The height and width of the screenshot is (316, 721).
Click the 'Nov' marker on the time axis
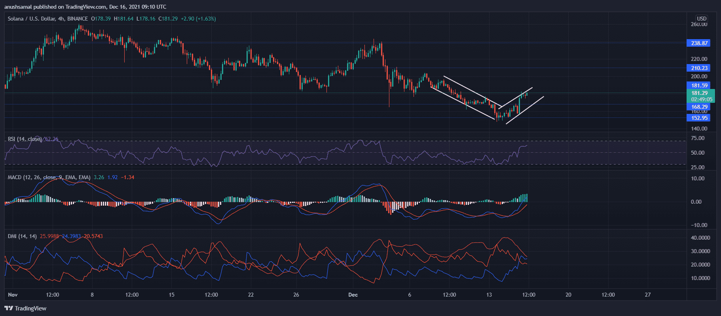(13, 295)
